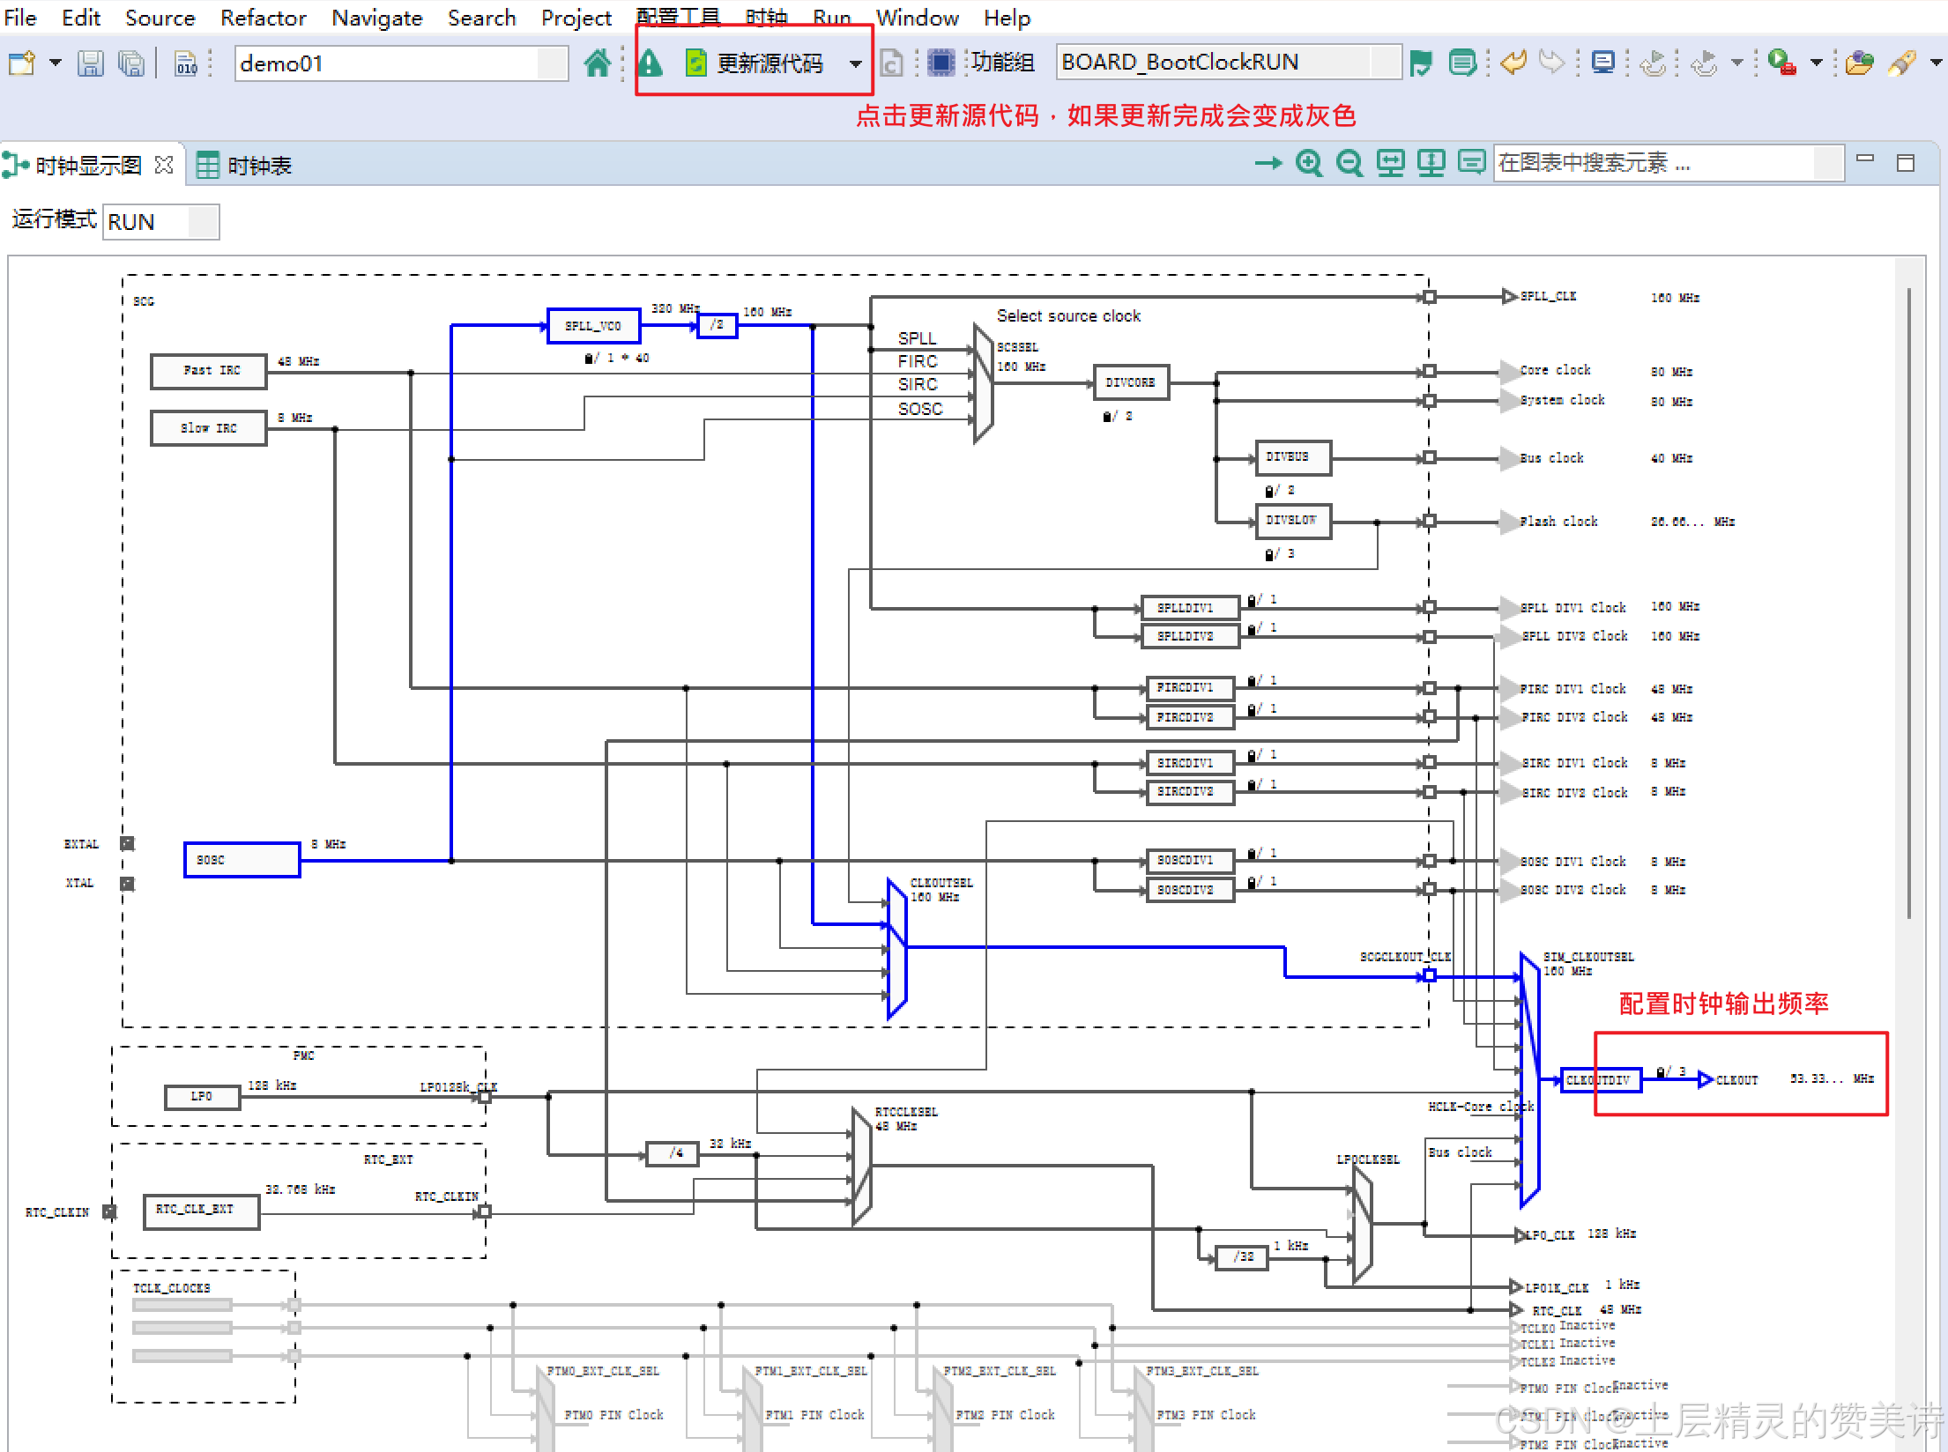The height and width of the screenshot is (1452, 1948).
Task: Open the Navigate menu
Action: pyautogui.click(x=376, y=18)
